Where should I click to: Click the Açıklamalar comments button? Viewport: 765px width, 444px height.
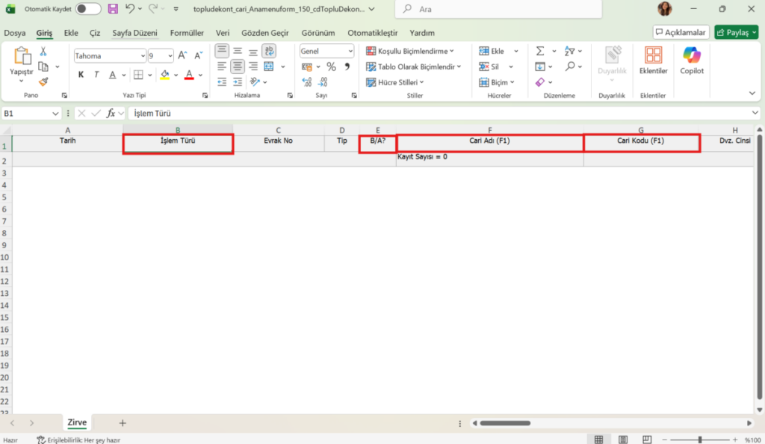tap(681, 32)
